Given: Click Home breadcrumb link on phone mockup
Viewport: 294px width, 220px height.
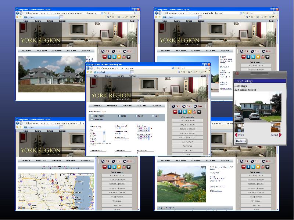Looking at the screenshot, I should click(x=238, y=81).
